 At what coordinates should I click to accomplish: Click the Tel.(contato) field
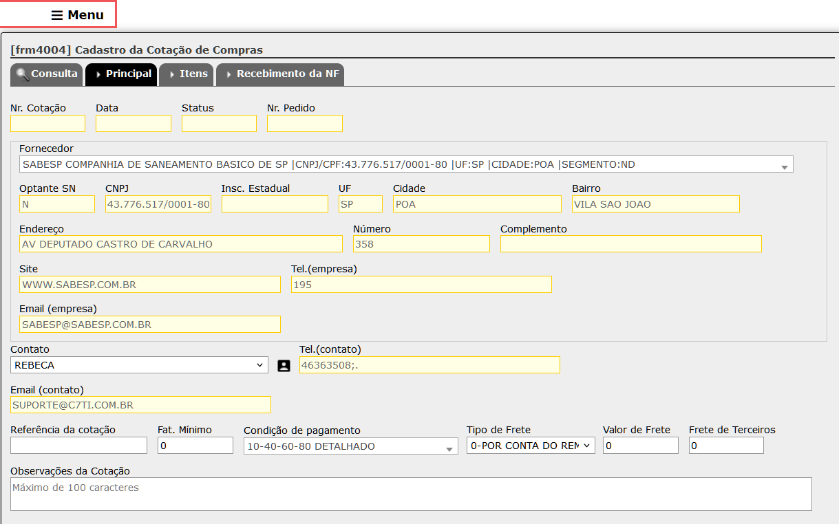(x=429, y=365)
